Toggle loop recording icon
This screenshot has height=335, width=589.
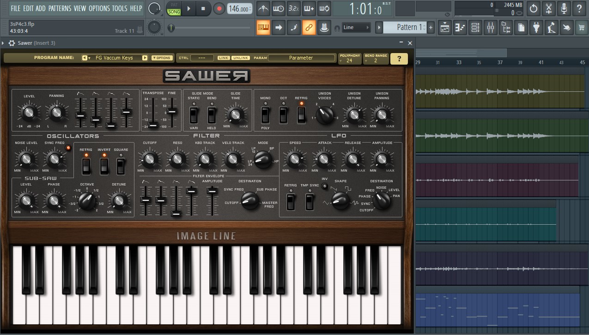(324, 8)
